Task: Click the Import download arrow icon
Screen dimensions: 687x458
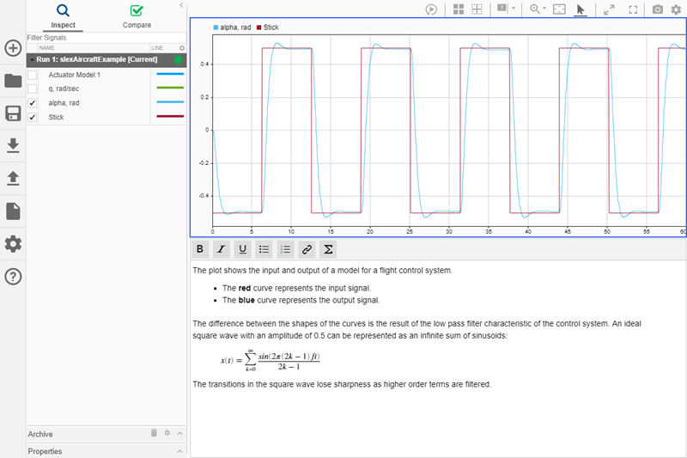Action: click(13, 145)
